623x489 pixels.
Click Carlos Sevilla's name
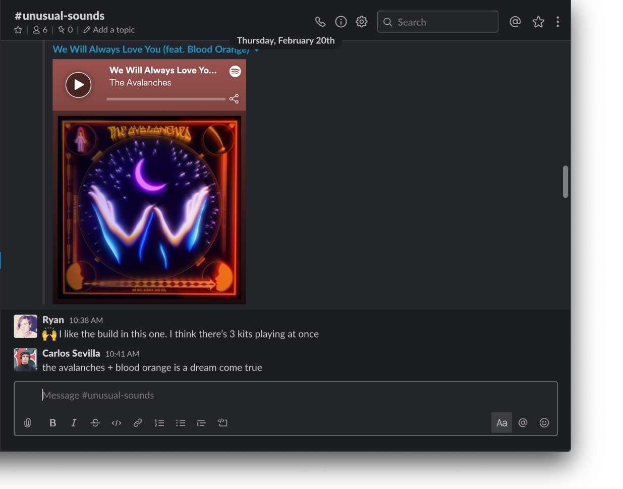click(x=71, y=353)
